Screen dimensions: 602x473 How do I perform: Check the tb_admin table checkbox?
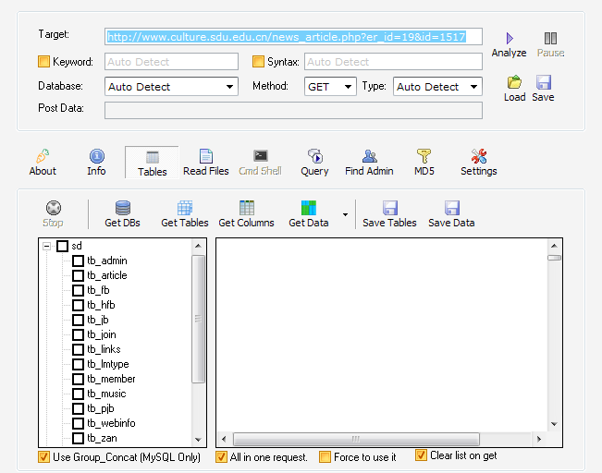78,261
